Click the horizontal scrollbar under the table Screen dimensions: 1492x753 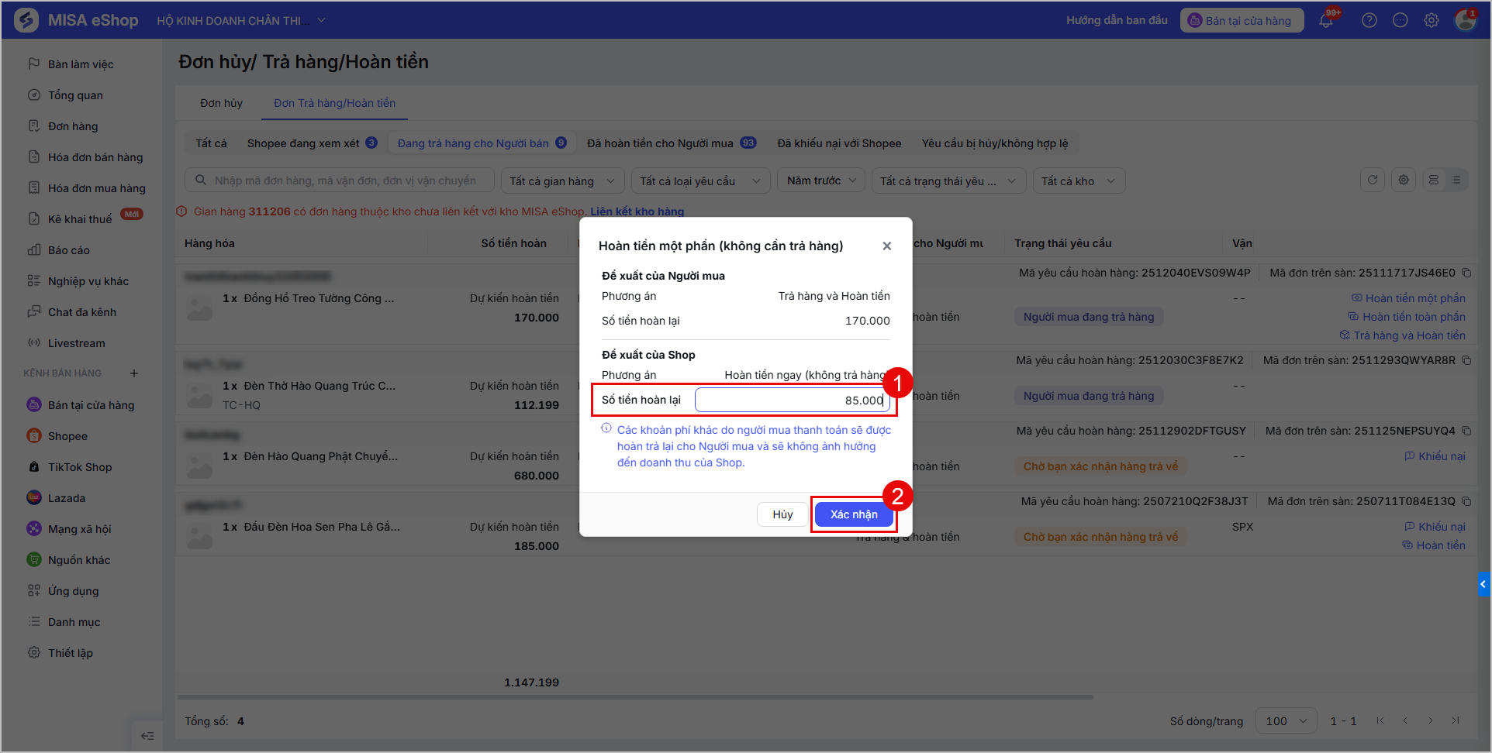(635, 697)
